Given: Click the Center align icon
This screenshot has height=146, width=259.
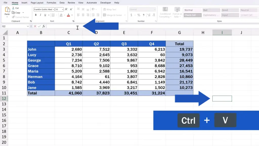Looking at the screenshot, I should click(83, 15).
